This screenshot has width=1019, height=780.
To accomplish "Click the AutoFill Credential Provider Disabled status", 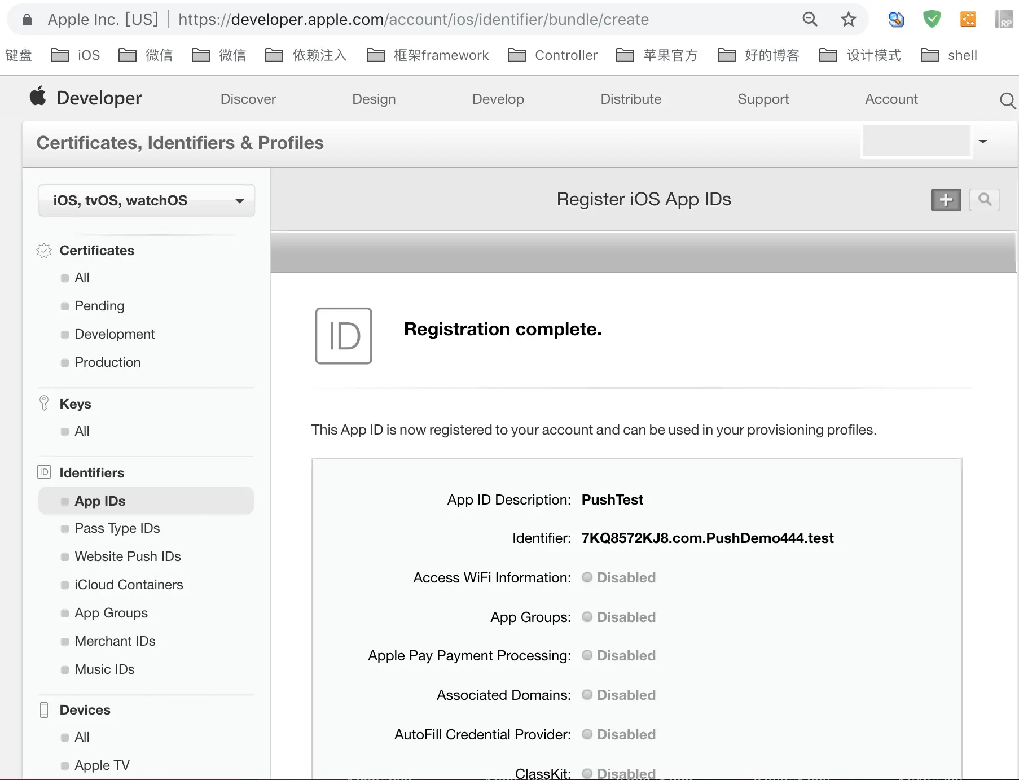I will 619,735.
